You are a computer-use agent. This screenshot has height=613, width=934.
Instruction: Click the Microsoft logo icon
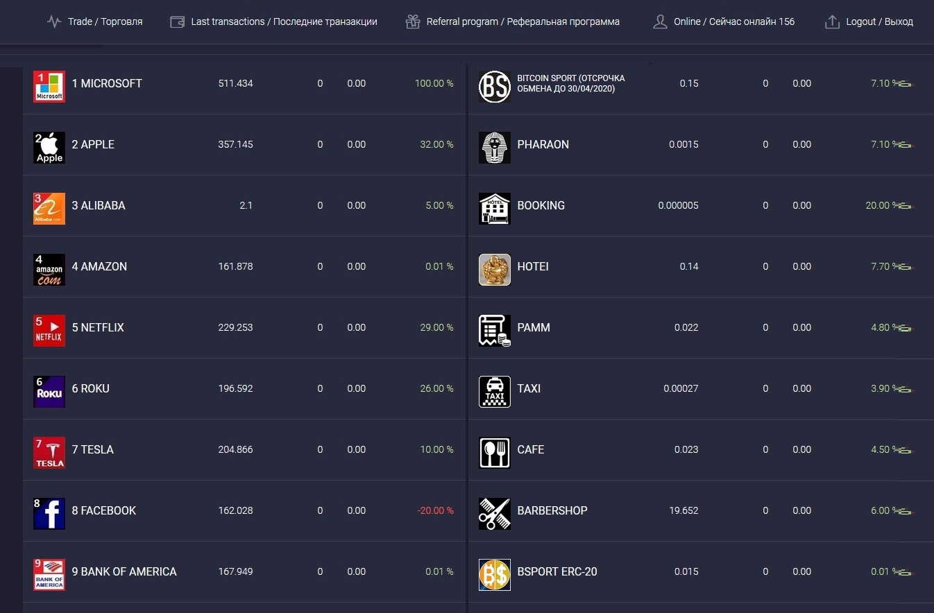49,87
